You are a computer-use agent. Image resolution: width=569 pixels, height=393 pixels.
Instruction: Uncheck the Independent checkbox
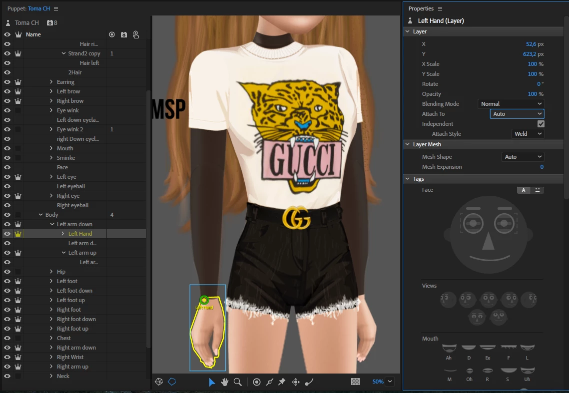(541, 124)
